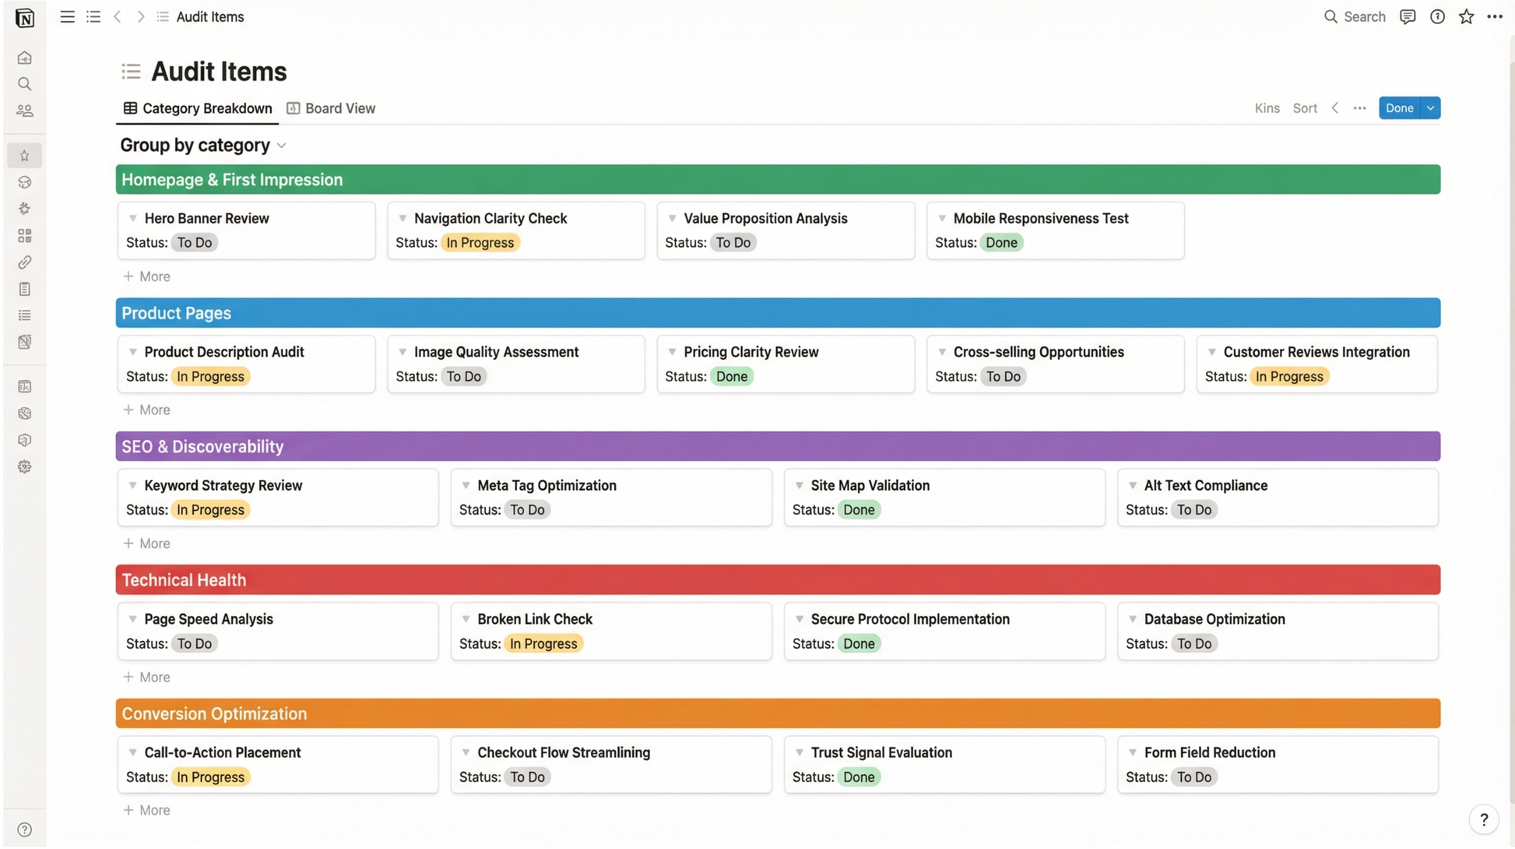
Task: Open Sort options for the view
Action: click(1305, 107)
